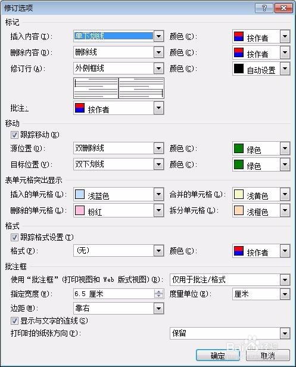This screenshot has height=367, width=296.
Task: Open the 打印时的纸张方向 保留 dropdown
Action: (x=285, y=333)
